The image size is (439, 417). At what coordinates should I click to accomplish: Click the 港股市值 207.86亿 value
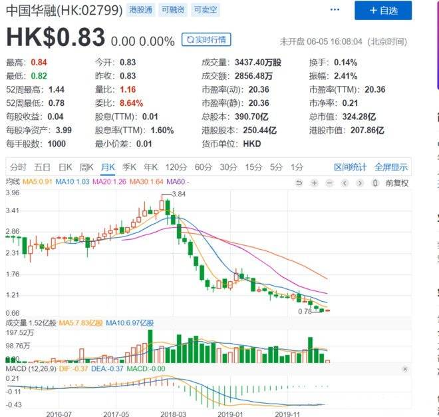coord(367,131)
